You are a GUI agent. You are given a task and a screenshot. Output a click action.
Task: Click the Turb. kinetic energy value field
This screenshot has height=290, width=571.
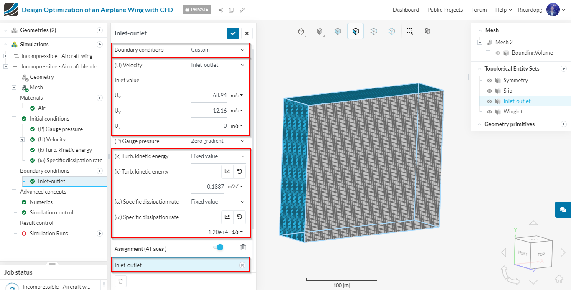coord(209,187)
